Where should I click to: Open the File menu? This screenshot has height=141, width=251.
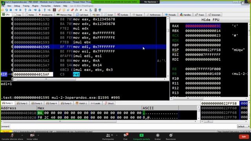click(3, 6)
